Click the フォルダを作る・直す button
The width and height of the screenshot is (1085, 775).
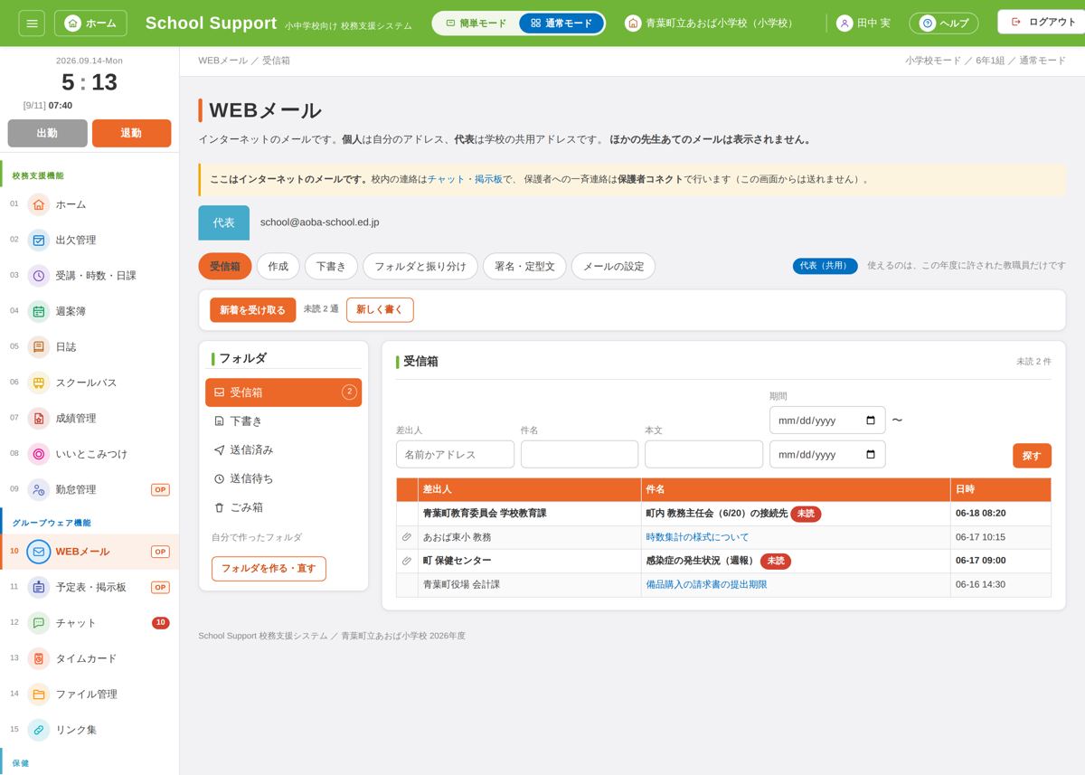point(269,569)
